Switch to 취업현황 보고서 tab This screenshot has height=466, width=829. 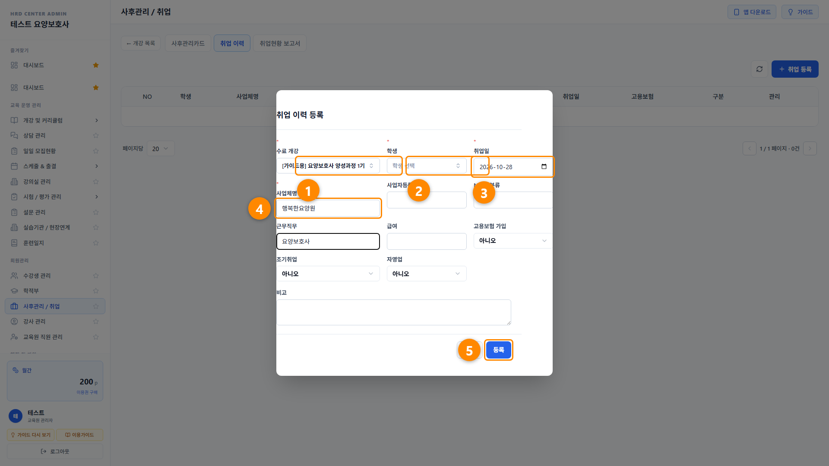(280, 43)
